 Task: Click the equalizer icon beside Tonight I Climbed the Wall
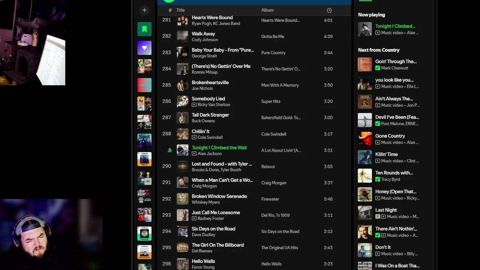coord(169,150)
